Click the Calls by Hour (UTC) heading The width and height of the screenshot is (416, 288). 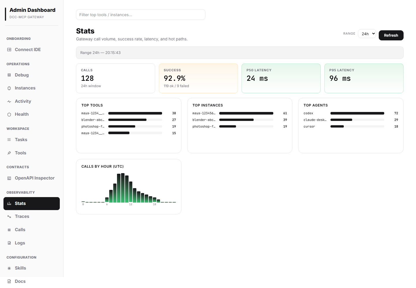tap(103, 167)
